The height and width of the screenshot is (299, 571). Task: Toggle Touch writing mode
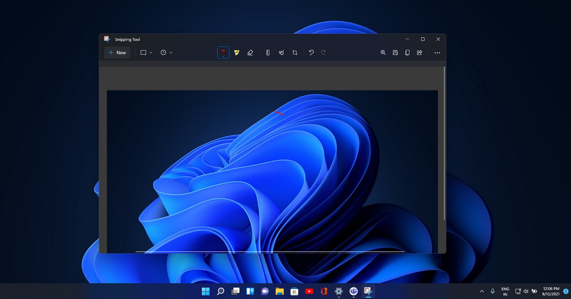coord(281,53)
